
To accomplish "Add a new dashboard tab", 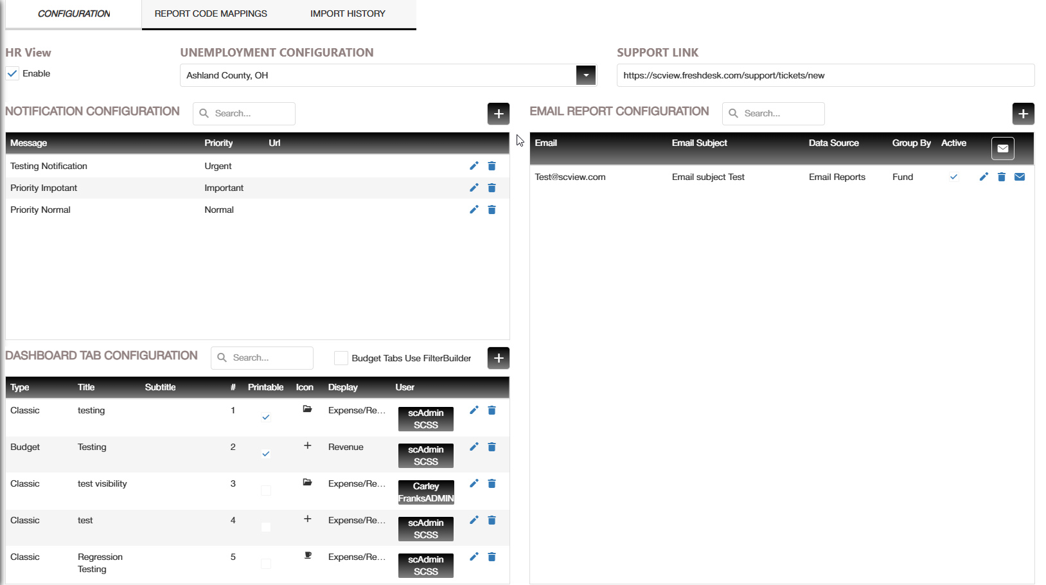I will (499, 358).
